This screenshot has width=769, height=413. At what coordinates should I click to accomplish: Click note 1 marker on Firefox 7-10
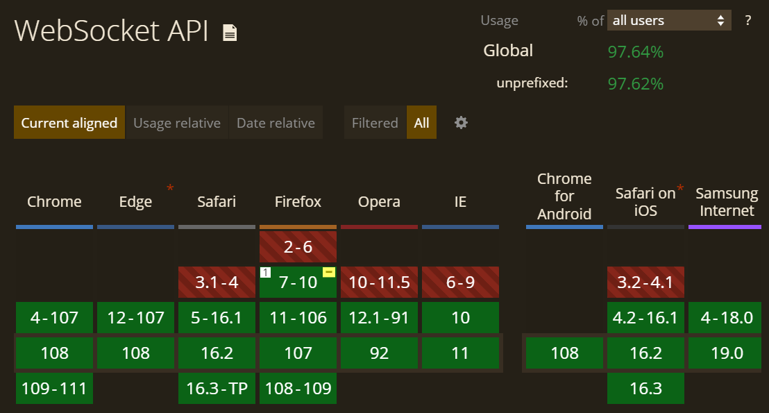(265, 272)
